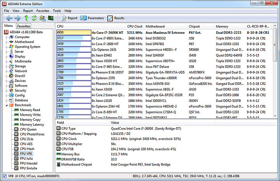Expand the Storage tree node
The image size is (280, 181).
pyautogui.click(x=7, y=66)
